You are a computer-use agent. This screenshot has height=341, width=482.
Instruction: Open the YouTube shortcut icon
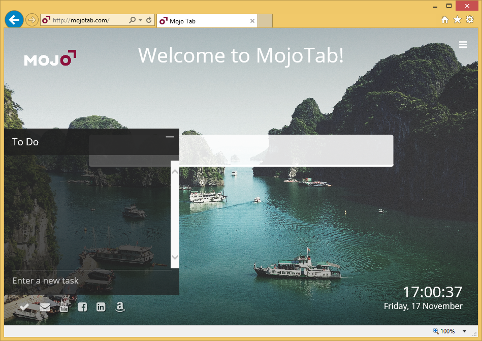tap(64, 307)
